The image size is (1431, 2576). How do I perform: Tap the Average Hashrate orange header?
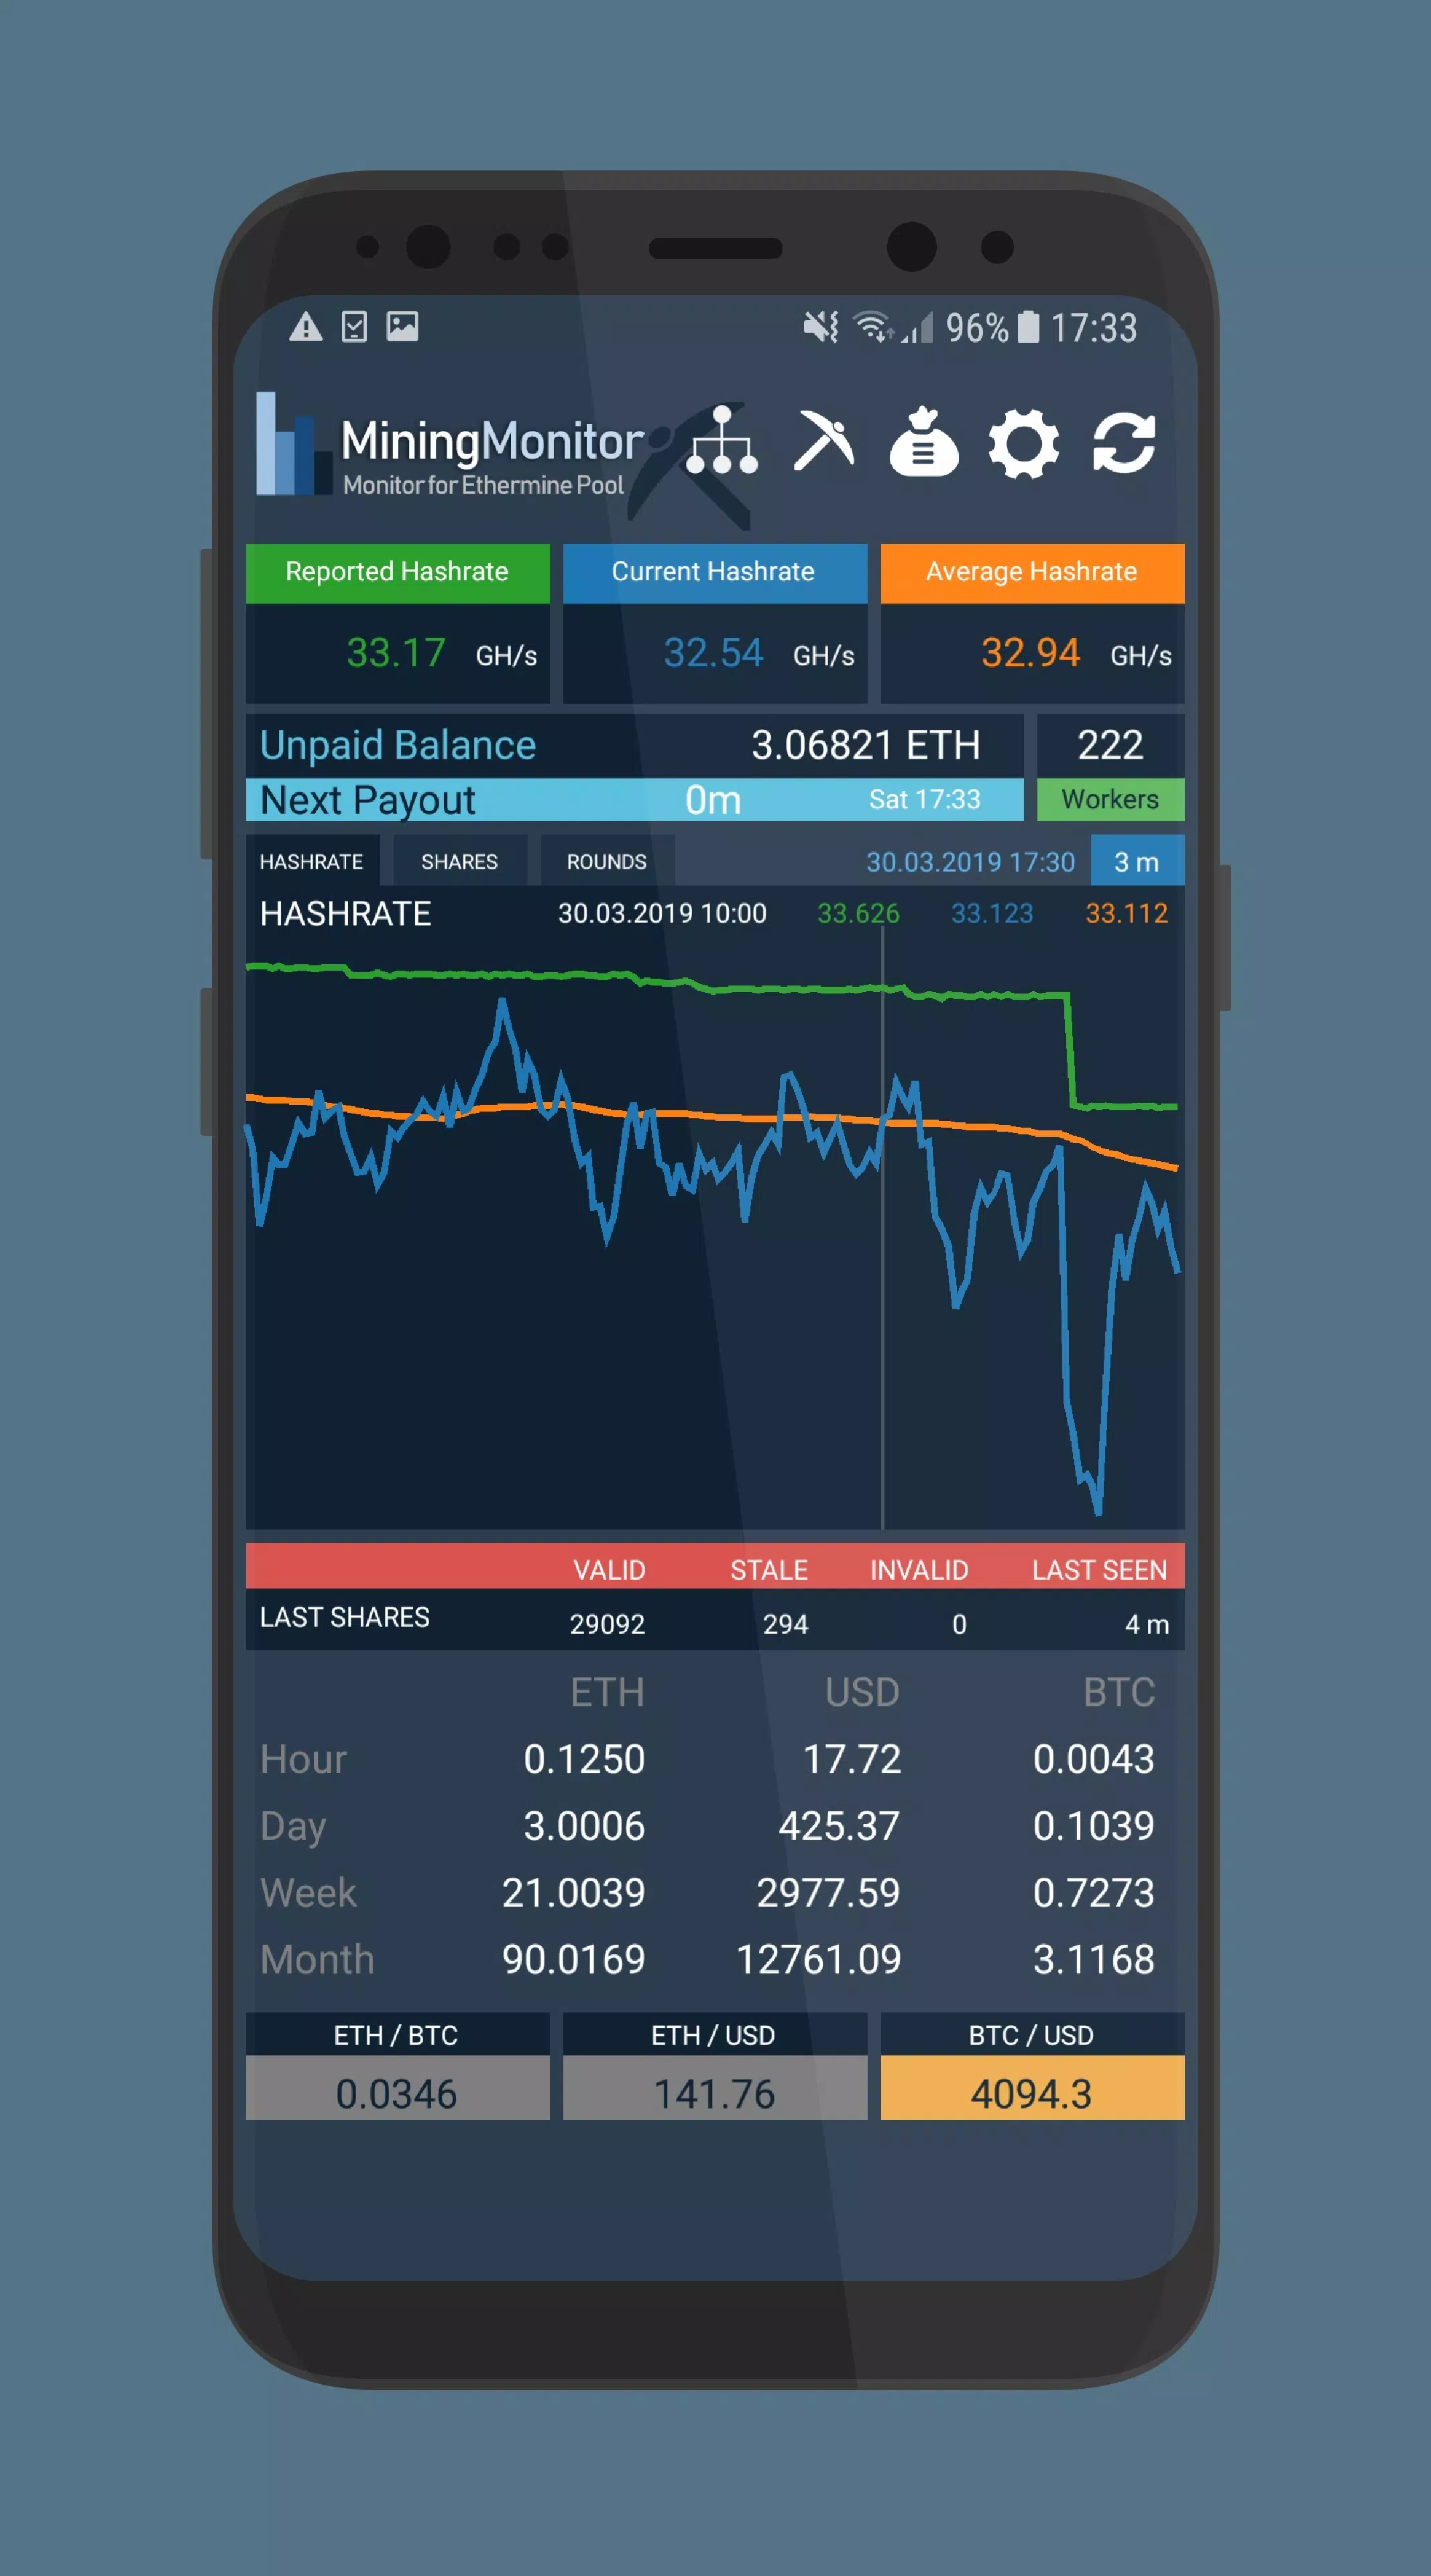click(1032, 573)
